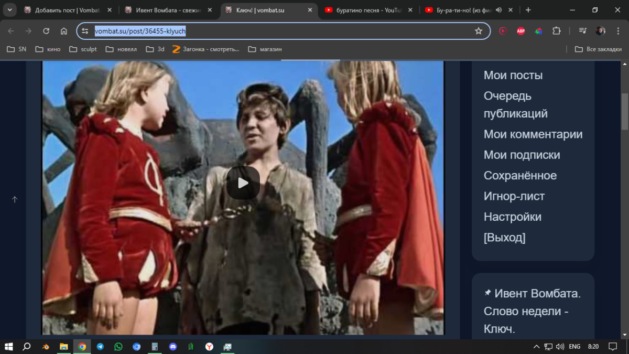
Task: Close the 'буратино песня' tab
Action: [410, 10]
